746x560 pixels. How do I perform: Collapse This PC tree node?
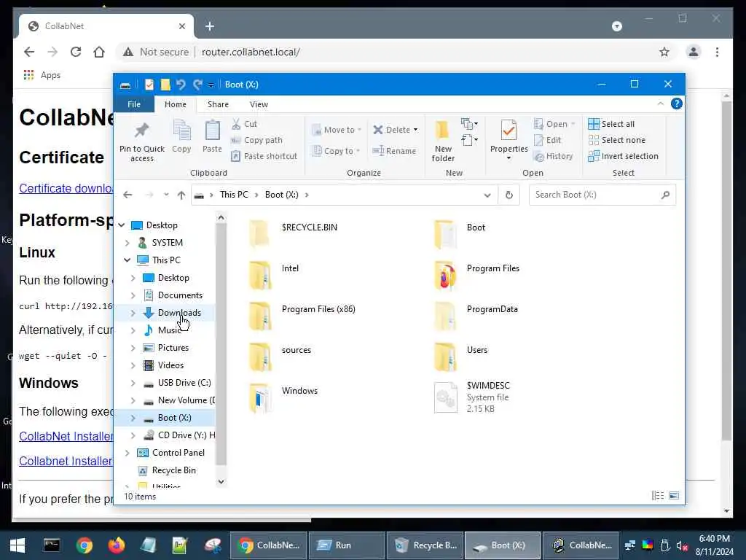coord(127,260)
